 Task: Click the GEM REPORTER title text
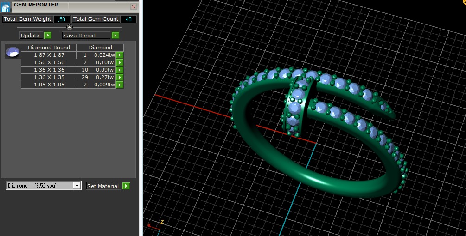point(36,5)
